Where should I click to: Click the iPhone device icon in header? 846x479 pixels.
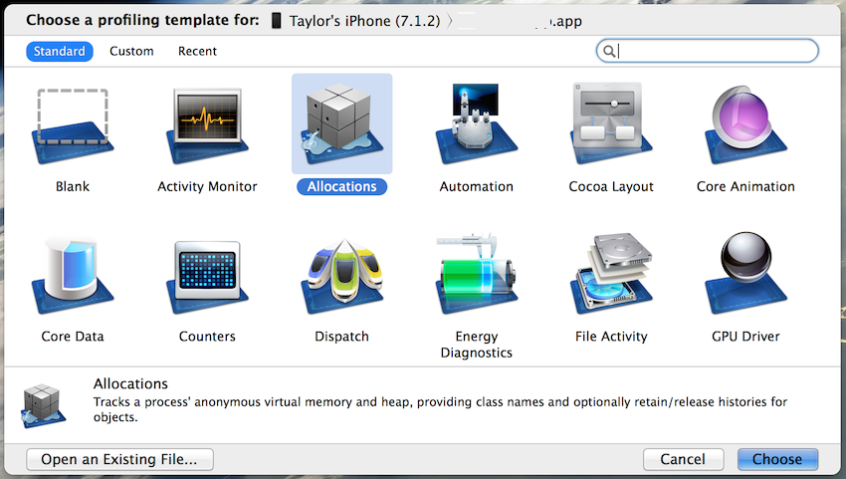(277, 21)
